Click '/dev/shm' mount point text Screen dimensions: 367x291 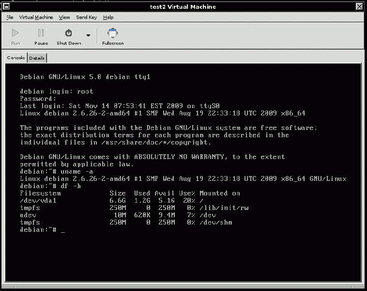tap(216, 223)
